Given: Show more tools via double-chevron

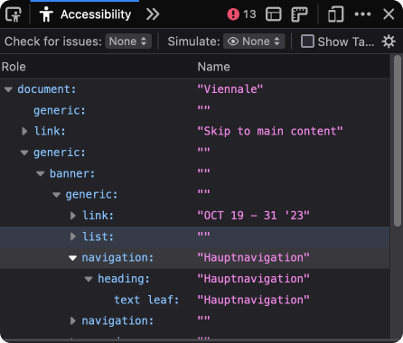Looking at the screenshot, I should point(153,14).
